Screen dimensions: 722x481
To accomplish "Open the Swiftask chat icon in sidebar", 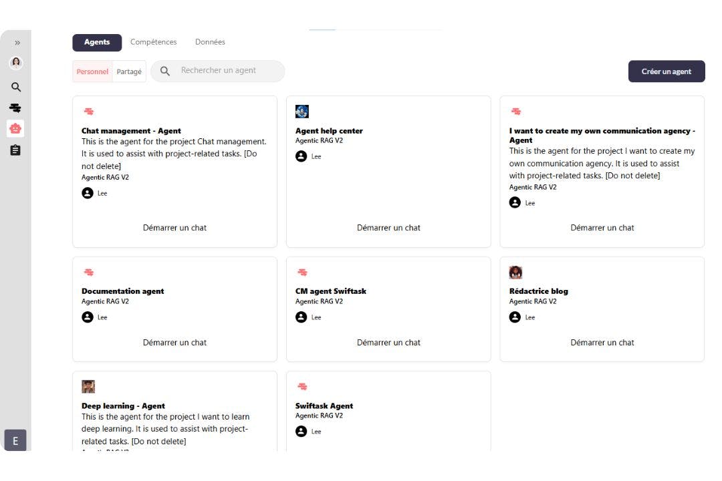I will [x=16, y=108].
